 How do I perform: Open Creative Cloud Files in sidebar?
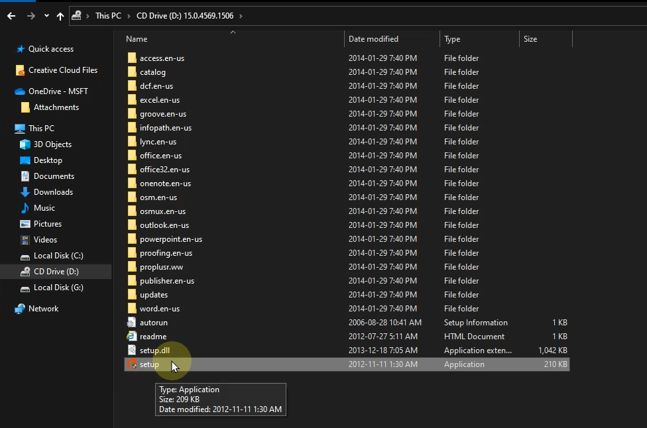[62, 70]
